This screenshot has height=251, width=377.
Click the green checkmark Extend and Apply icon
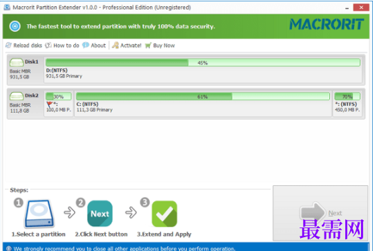(165, 214)
